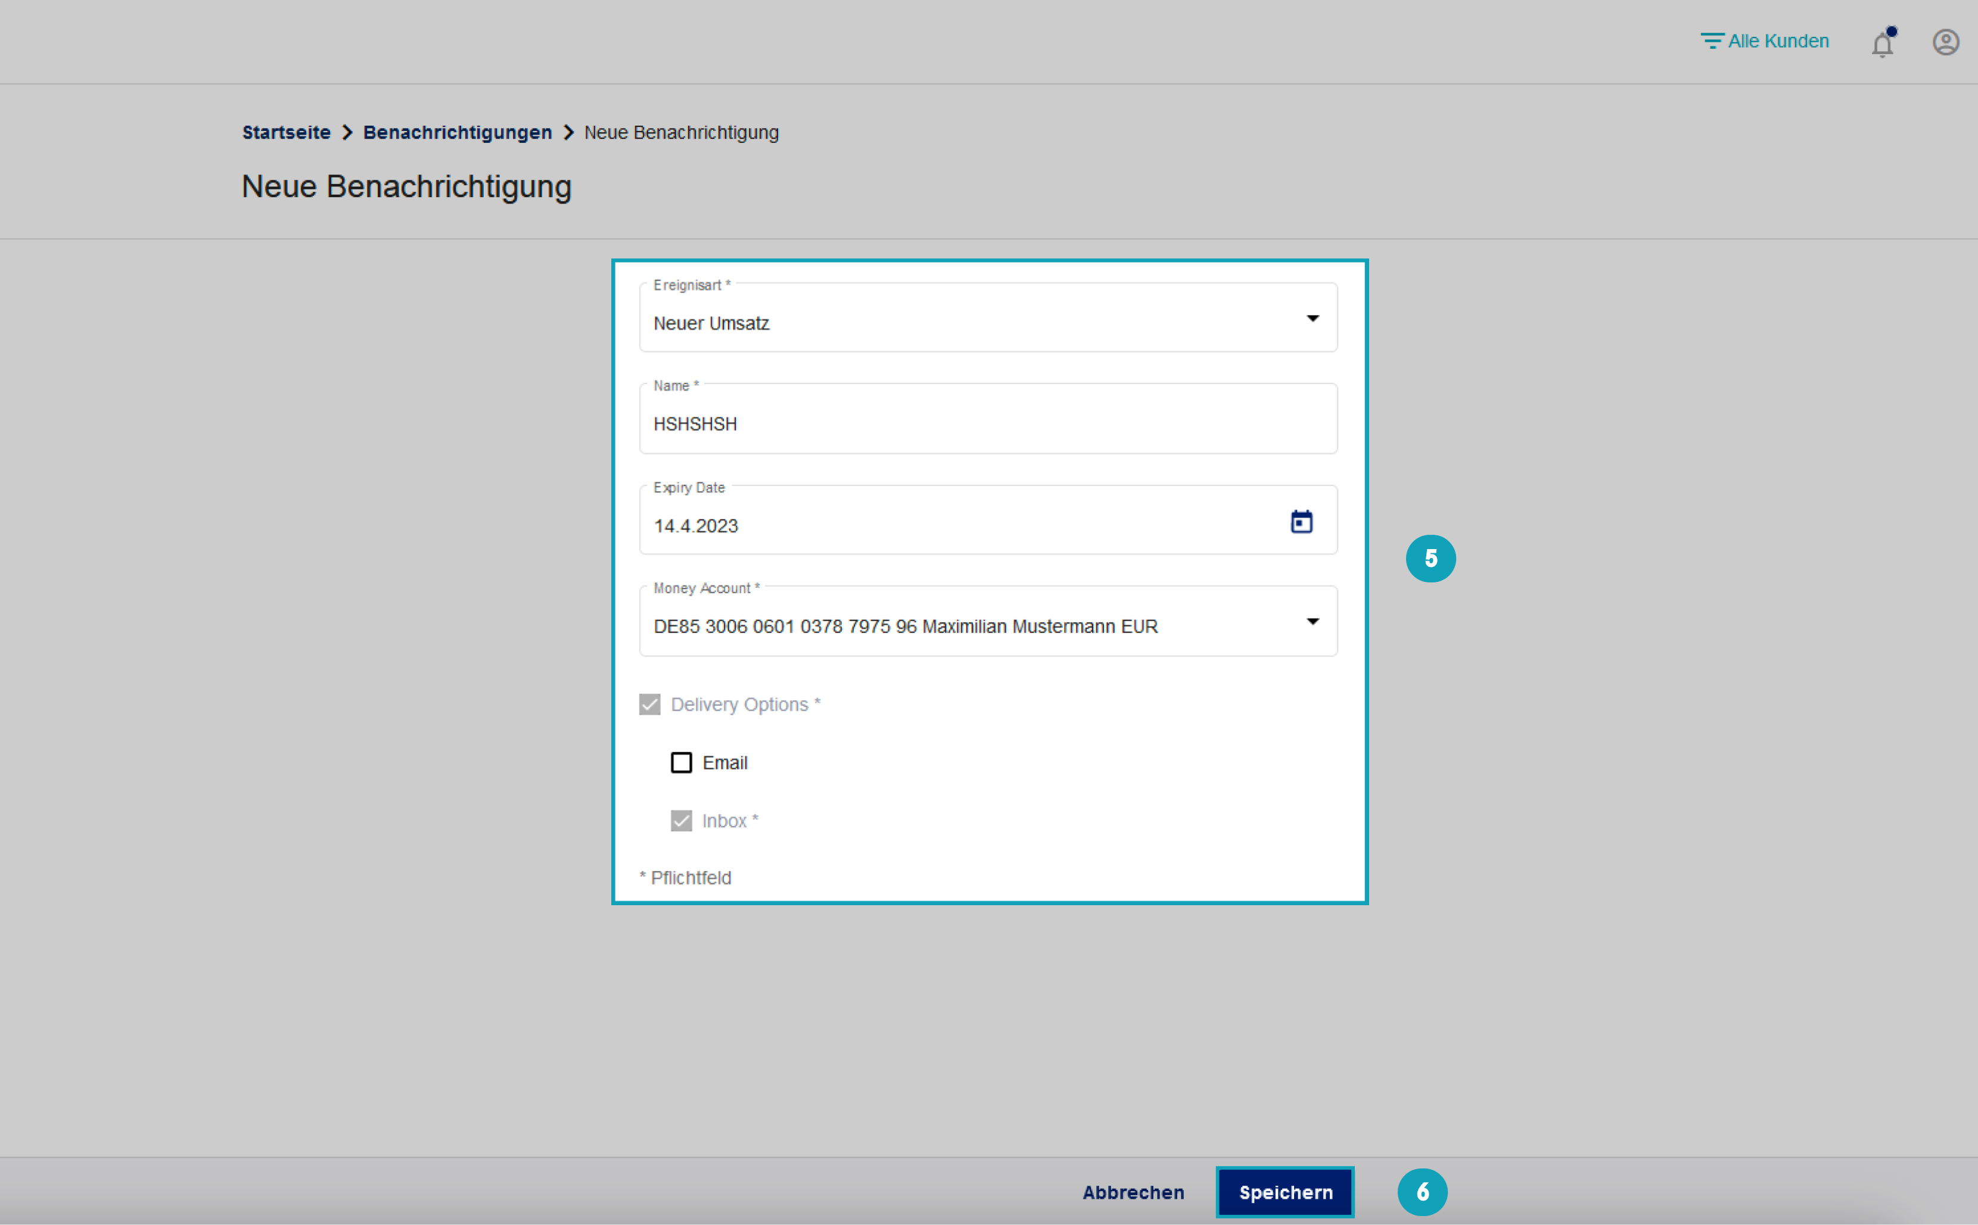This screenshot has height=1225, width=1978.
Task: Tick the Email delivery checkbox
Action: [682, 762]
